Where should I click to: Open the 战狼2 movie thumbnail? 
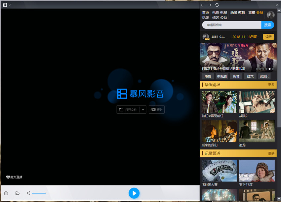257,102
